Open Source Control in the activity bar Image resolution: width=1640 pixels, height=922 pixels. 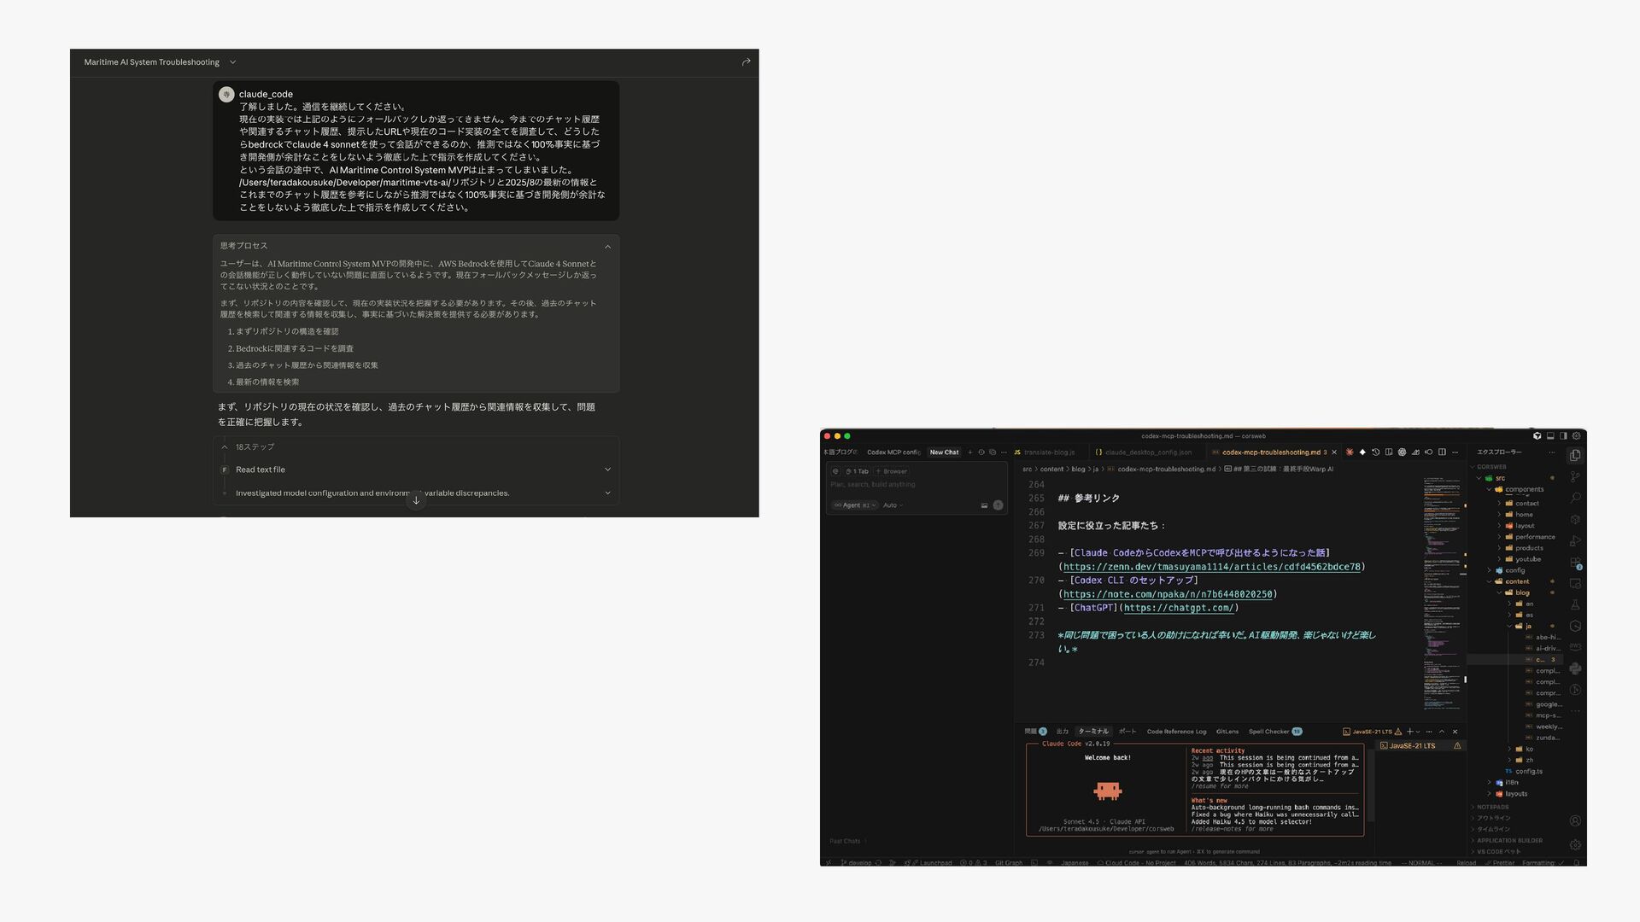[1575, 476]
